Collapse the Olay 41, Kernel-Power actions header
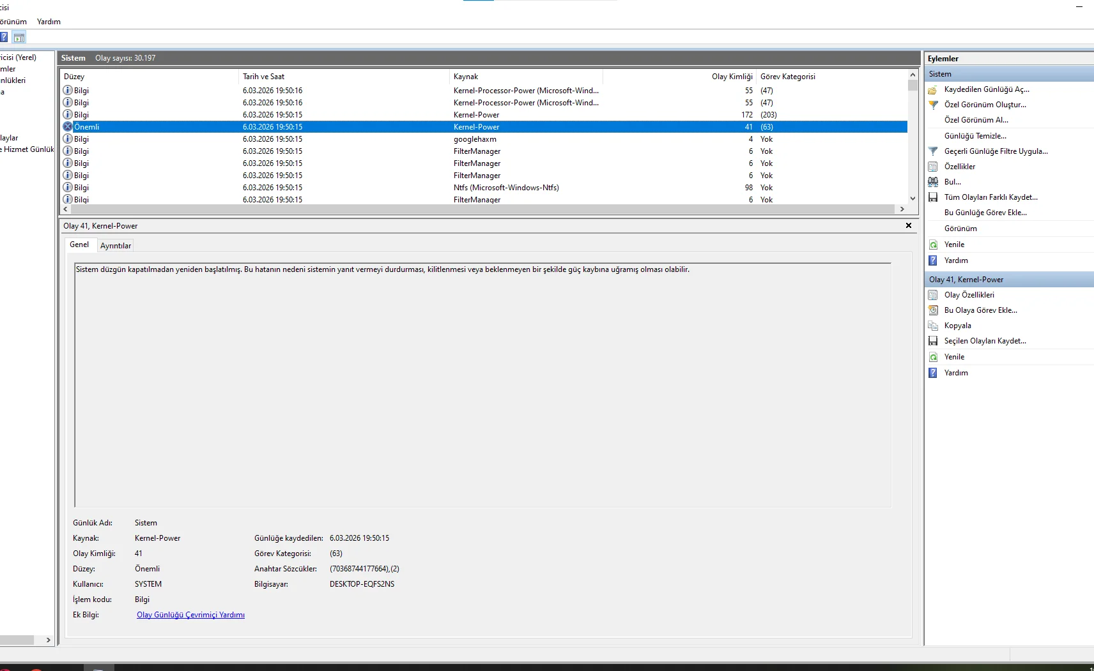This screenshot has width=1094, height=671. coord(1010,280)
